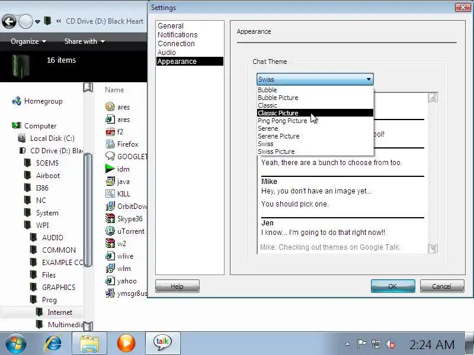This screenshot has height=355, width=474.
Task: Open I386 folder in tree
Action: point(42,188)
